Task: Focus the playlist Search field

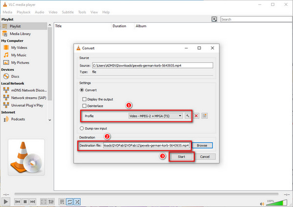Action: 256,19
